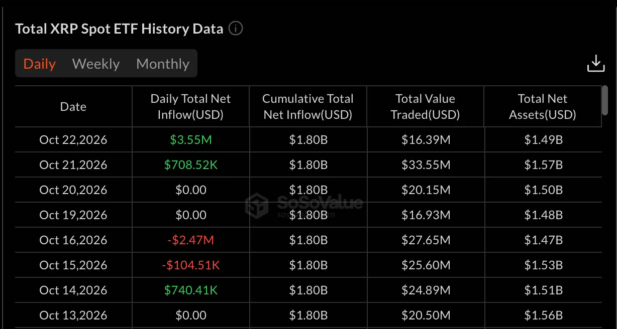The height and width of the screenshot is (329, 617).
Task: Click the $1.57B net assets cell
Action: (543, 164)
